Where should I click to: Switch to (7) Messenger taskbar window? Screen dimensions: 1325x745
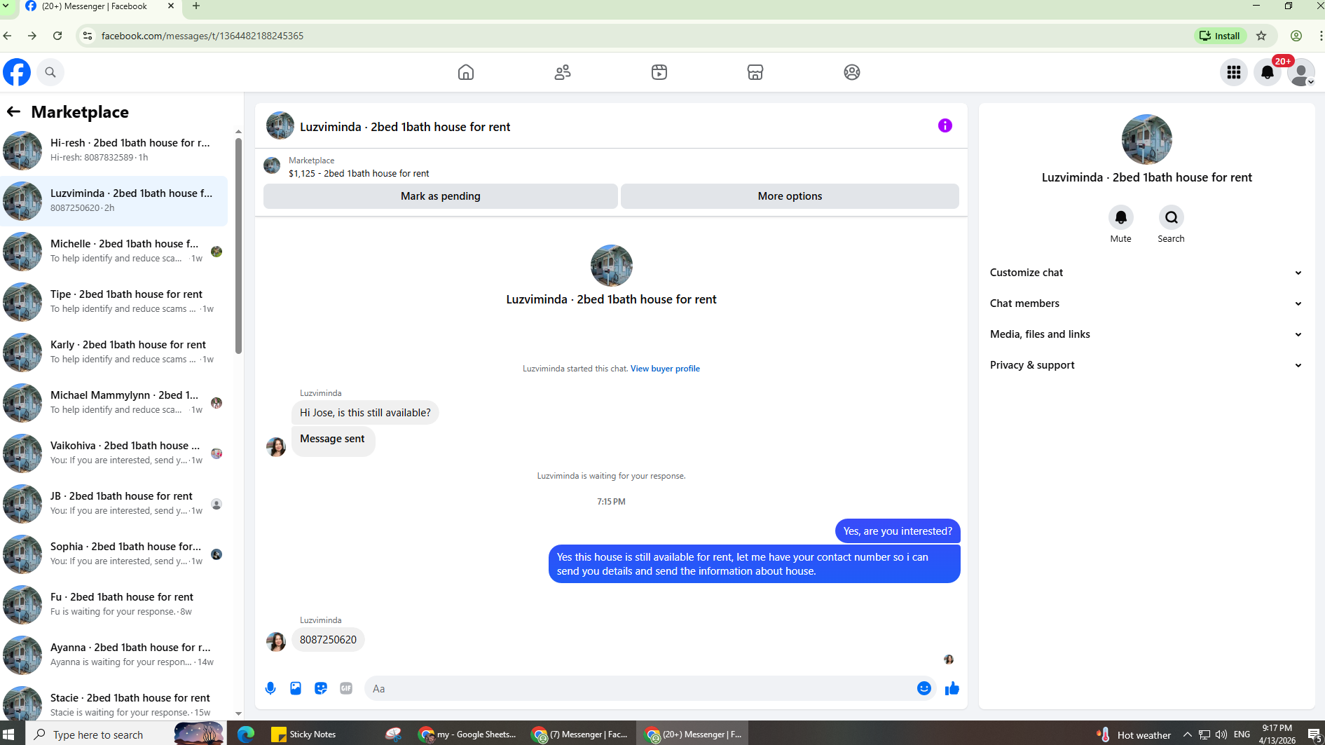click(580, 734)
